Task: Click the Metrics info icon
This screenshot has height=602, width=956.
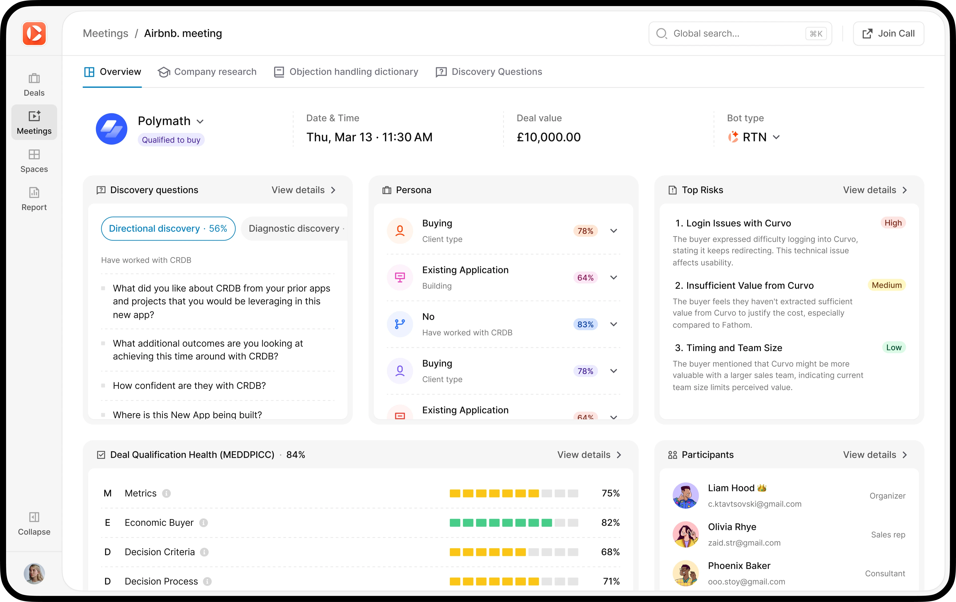Action: (x=166, y=493)
